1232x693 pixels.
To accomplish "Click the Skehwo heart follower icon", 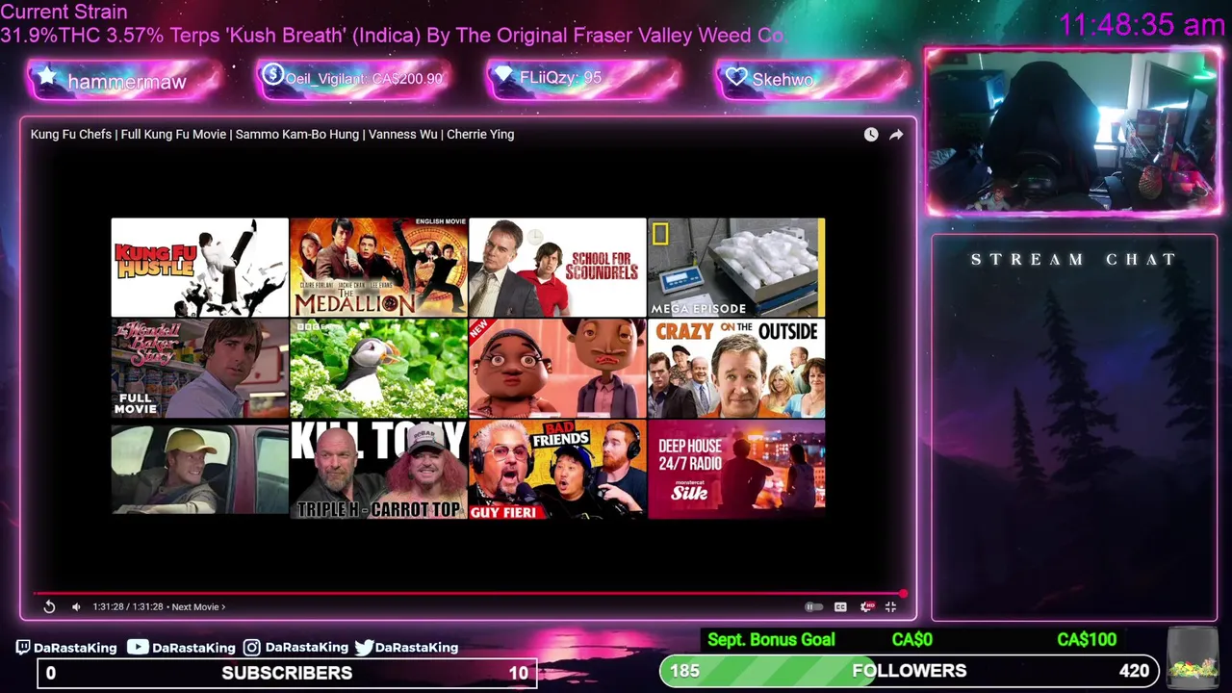I will (736, 77).
